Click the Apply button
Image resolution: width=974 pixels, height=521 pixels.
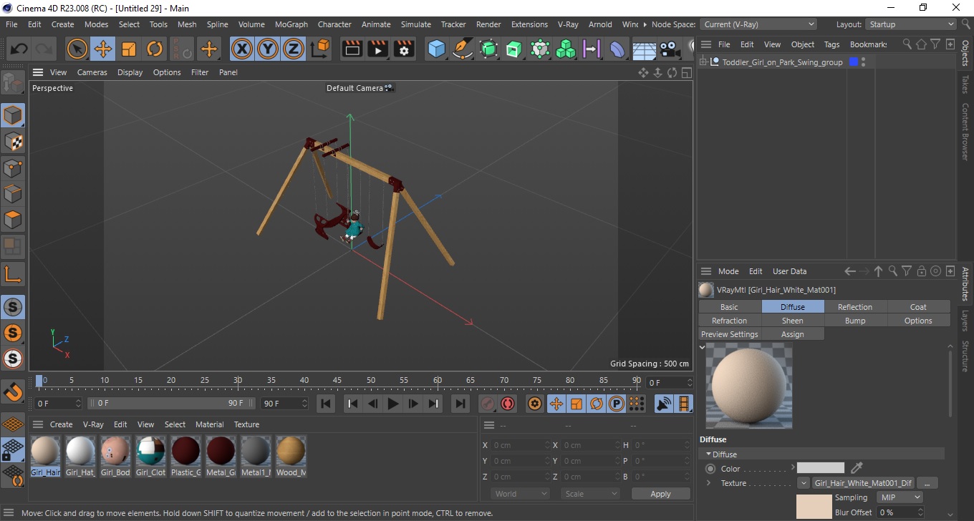click(660, 494)
